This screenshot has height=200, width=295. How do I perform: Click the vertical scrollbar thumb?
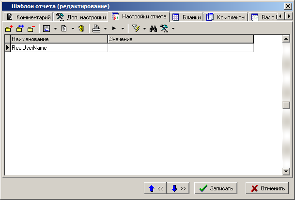tap(286, 106)
